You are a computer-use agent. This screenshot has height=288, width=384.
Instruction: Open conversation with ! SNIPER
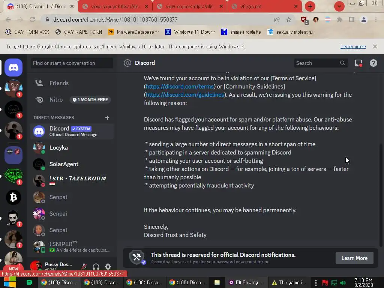point(72,246)
